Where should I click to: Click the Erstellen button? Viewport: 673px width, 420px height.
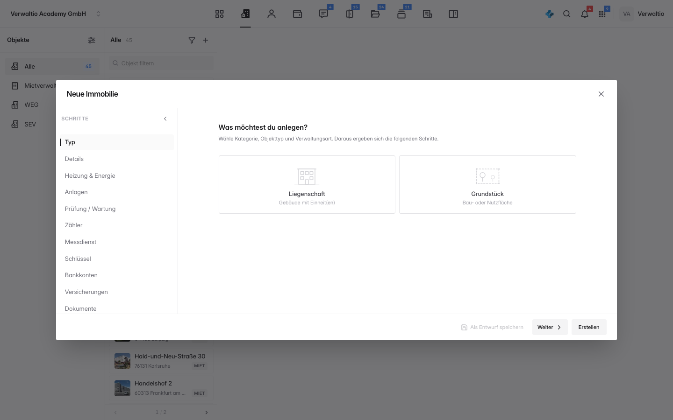pos(589,327)
